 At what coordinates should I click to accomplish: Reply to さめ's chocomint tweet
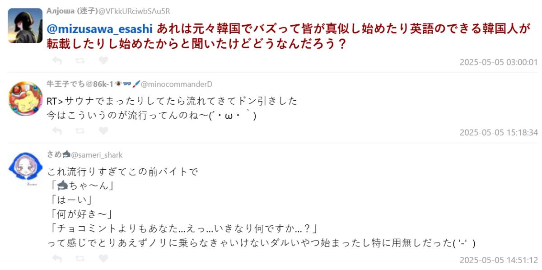point(57,259)
